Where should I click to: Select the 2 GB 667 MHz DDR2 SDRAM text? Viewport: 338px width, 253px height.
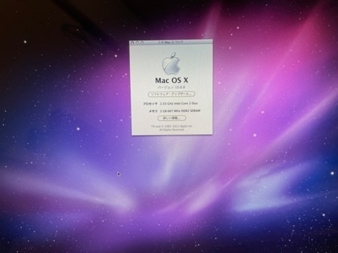pos(180,111)
